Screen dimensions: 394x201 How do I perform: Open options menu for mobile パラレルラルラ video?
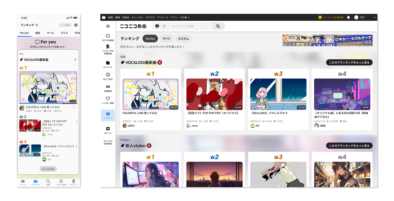(76, 147)
